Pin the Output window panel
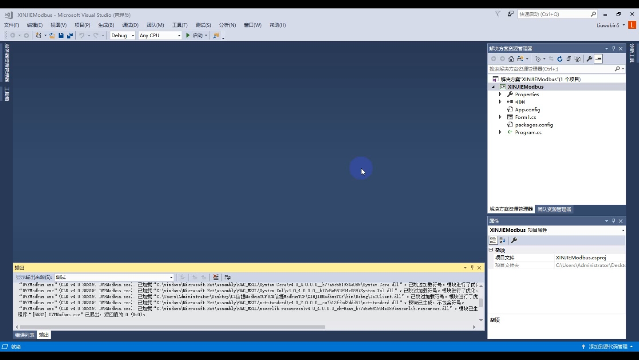 [472, 267]
